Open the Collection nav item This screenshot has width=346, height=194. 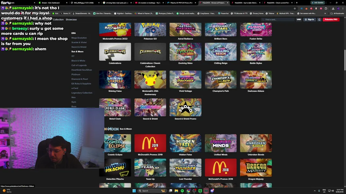click(58, 19)
